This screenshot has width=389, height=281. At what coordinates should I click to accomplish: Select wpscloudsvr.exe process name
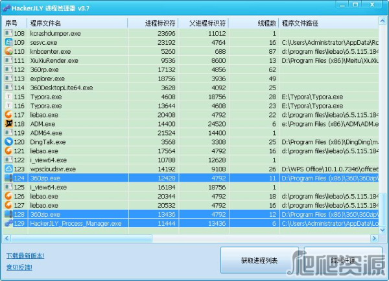tap(53, 169)
